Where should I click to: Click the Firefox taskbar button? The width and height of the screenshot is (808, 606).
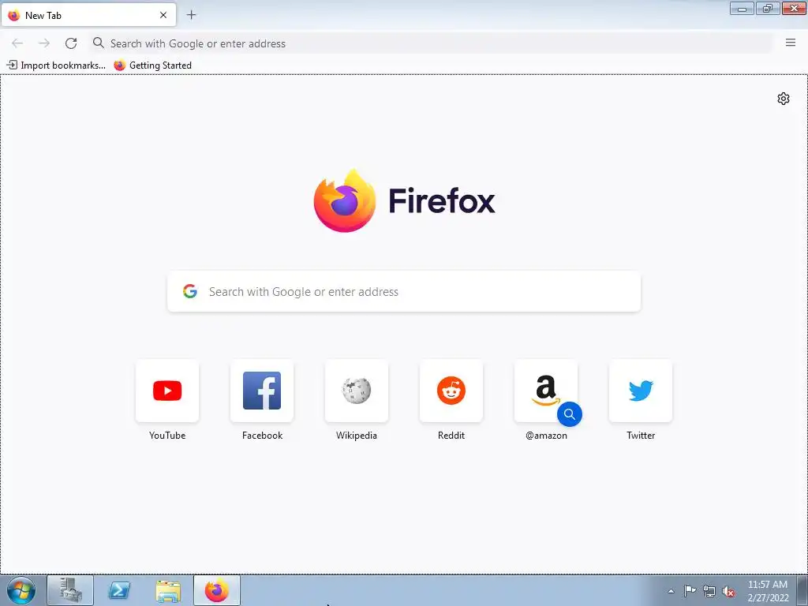(217, 590)
